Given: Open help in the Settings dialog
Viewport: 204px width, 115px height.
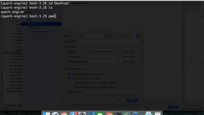Looking at the screenshot, I should [x=25, y=107].
